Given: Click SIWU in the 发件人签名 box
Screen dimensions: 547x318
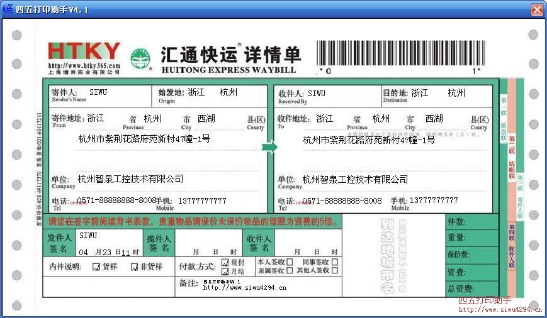Looking at the screenshot, I should tap(88, 236).
